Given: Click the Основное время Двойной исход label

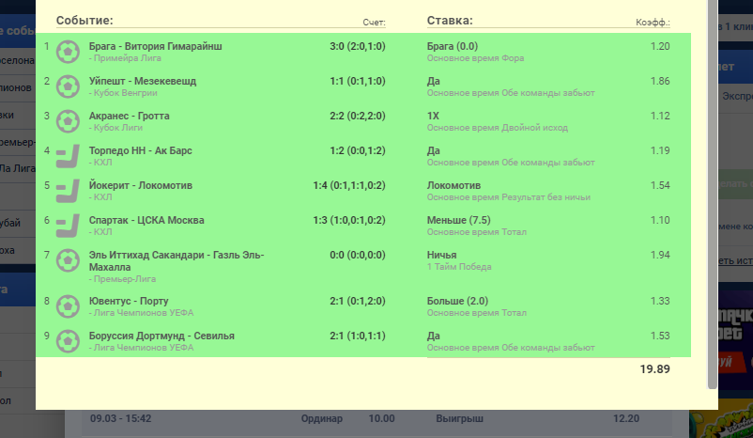Looking at the screenshot, I should coord(498,128).
